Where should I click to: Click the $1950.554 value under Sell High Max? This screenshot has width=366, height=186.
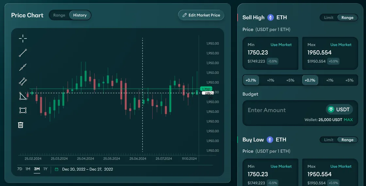[316, 61]
